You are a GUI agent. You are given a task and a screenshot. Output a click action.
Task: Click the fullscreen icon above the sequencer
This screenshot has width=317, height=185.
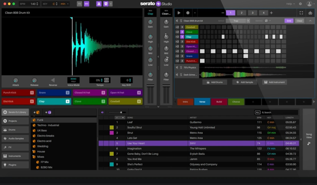click(x=301, y=13)
